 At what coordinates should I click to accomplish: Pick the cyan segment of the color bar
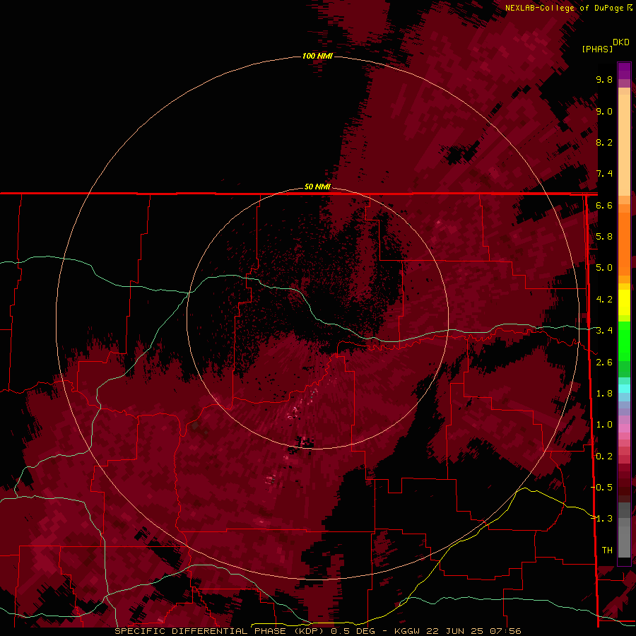coord(624,389)
